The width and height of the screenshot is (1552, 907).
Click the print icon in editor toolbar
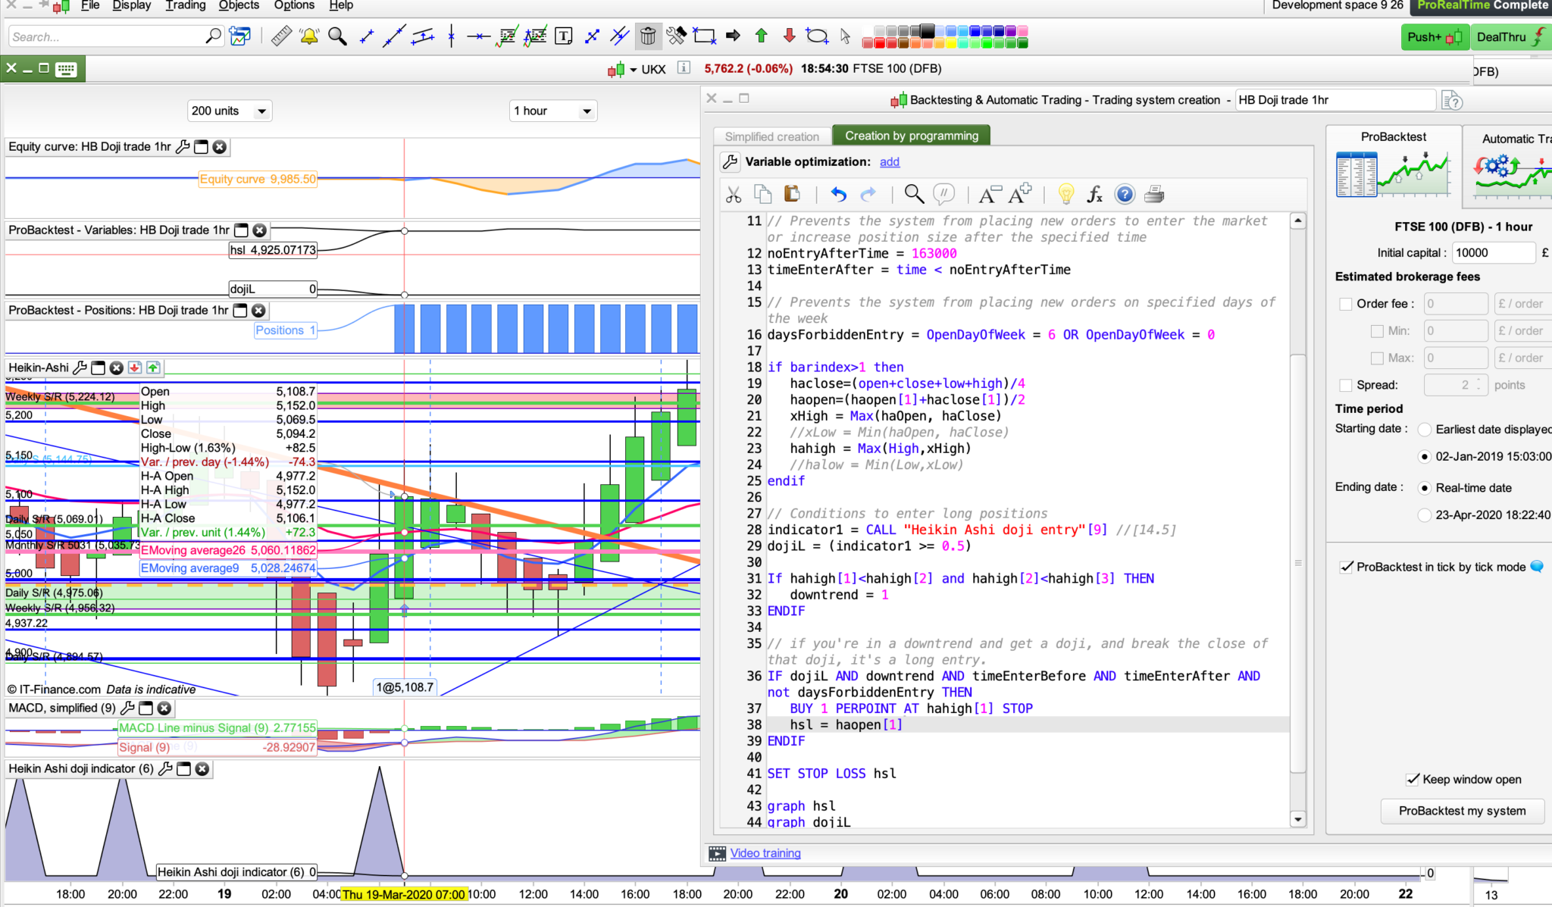1153,195
